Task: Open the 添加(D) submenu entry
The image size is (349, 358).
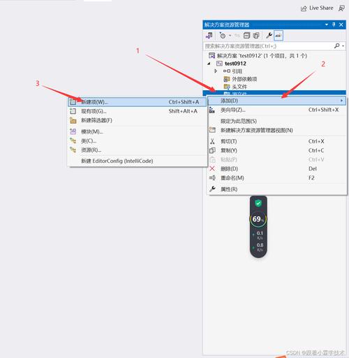Action: (276, 101)
